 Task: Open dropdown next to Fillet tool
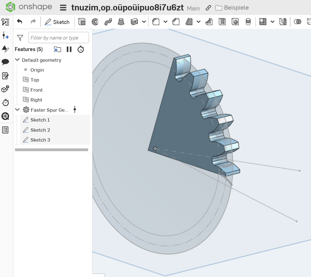[166, 22]
